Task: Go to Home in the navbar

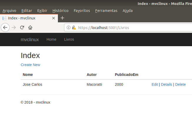Action: 51,39
